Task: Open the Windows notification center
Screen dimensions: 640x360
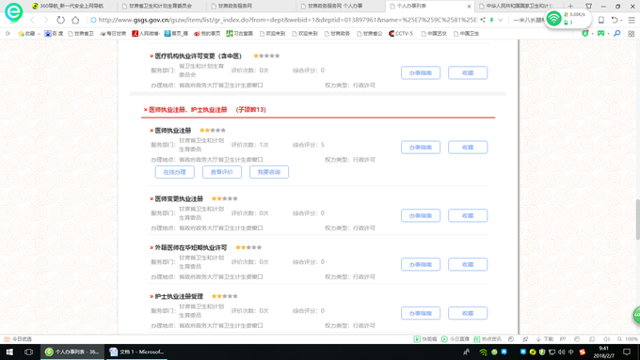Action: (627, 352)
